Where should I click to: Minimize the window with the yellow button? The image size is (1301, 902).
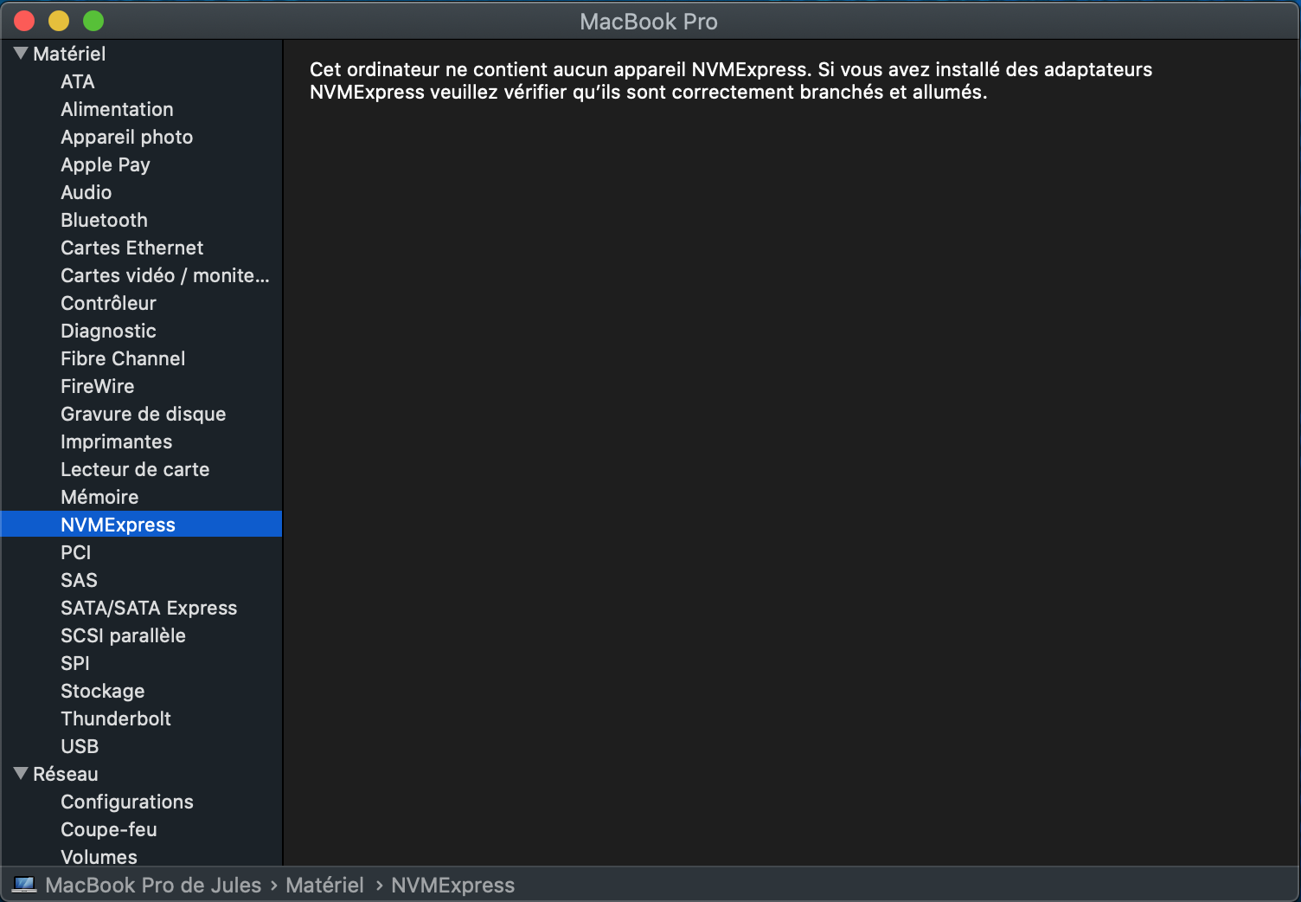tap(59, 21)
